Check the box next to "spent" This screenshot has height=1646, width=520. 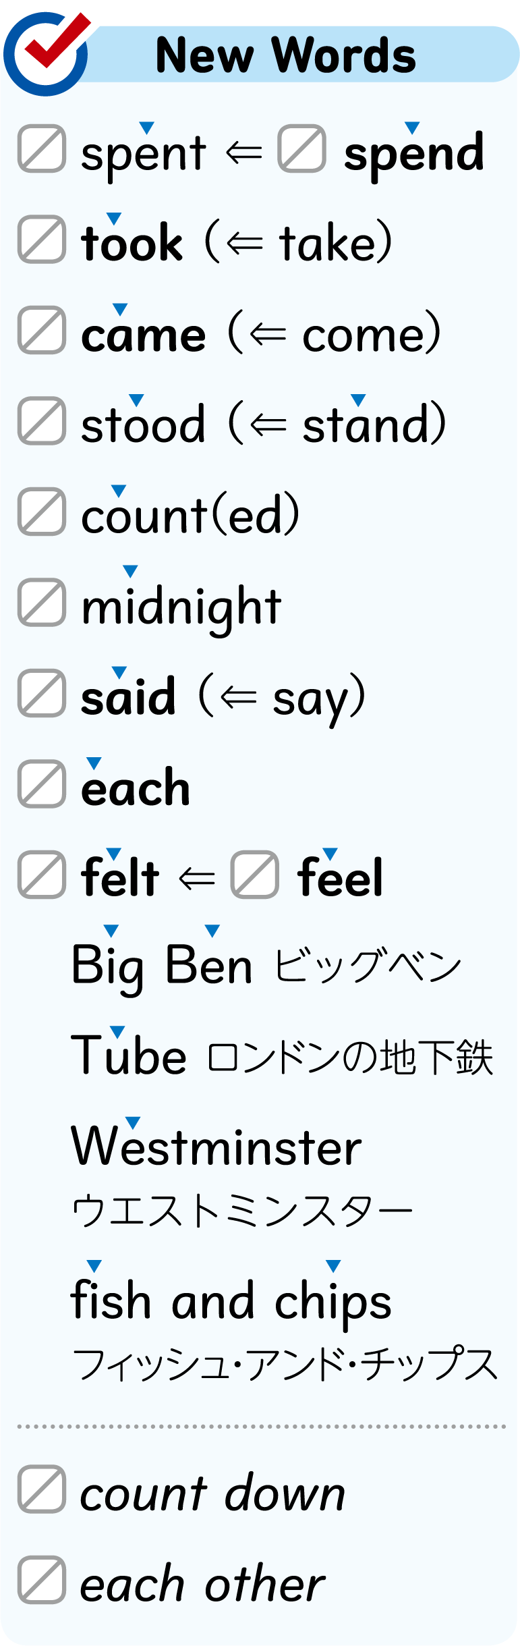coord(42,148)
